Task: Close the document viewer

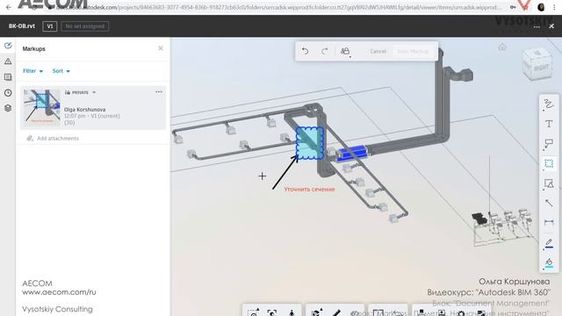Action: pyautogui.click(x=551, y=26)
